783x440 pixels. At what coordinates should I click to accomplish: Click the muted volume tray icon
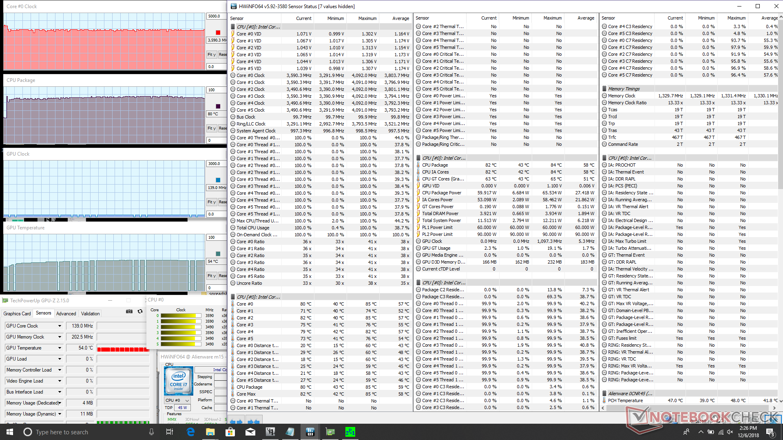click(730, 432)
